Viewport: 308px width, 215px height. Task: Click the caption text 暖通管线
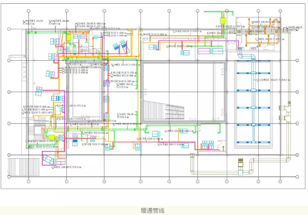(153, 210)
